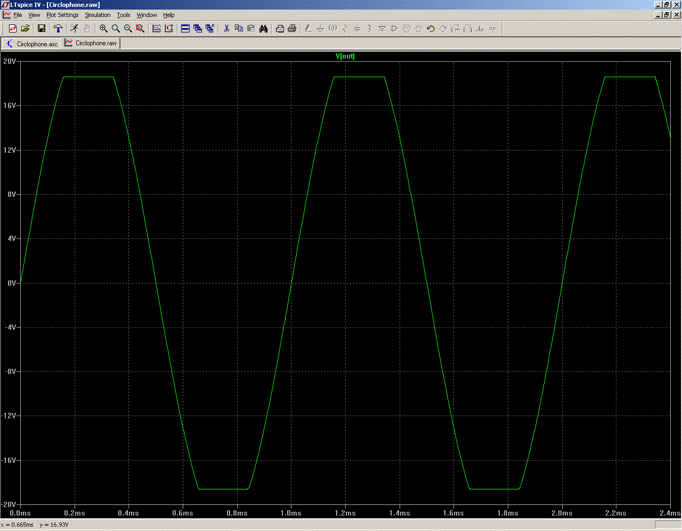The height and width of the screenshot is (531, 682).
Task: Click the Label Net icon
Action: pyautogui.click(x=333, y=29)
